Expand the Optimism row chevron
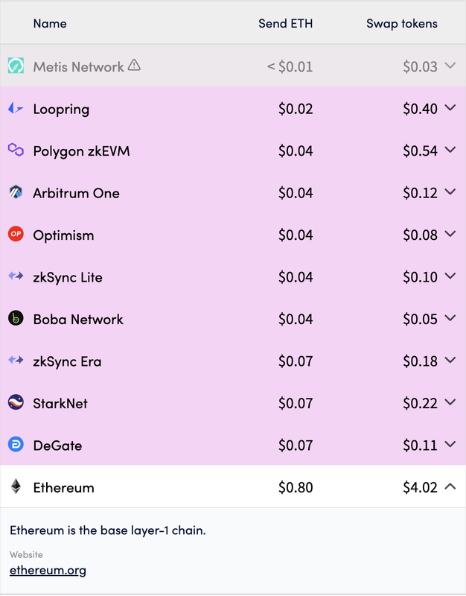The width and height of the screenshot is (466, 596). (450, 234)
